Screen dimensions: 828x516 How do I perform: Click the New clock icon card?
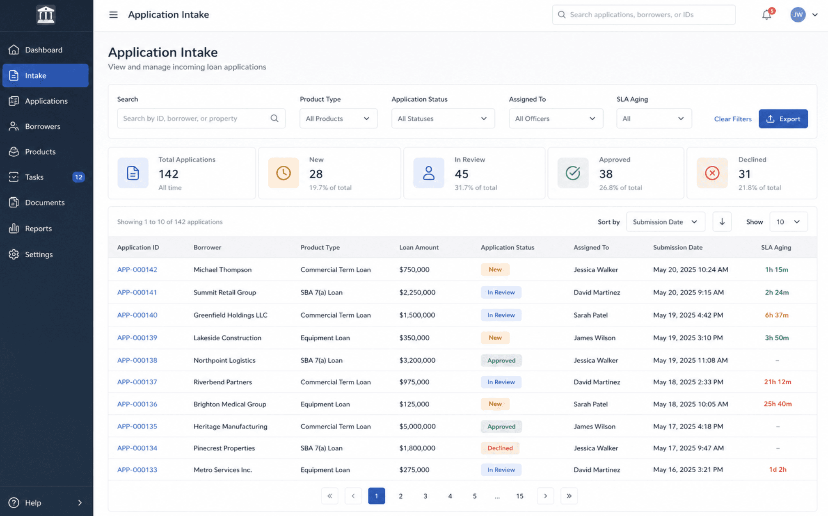tap(284, 173)
